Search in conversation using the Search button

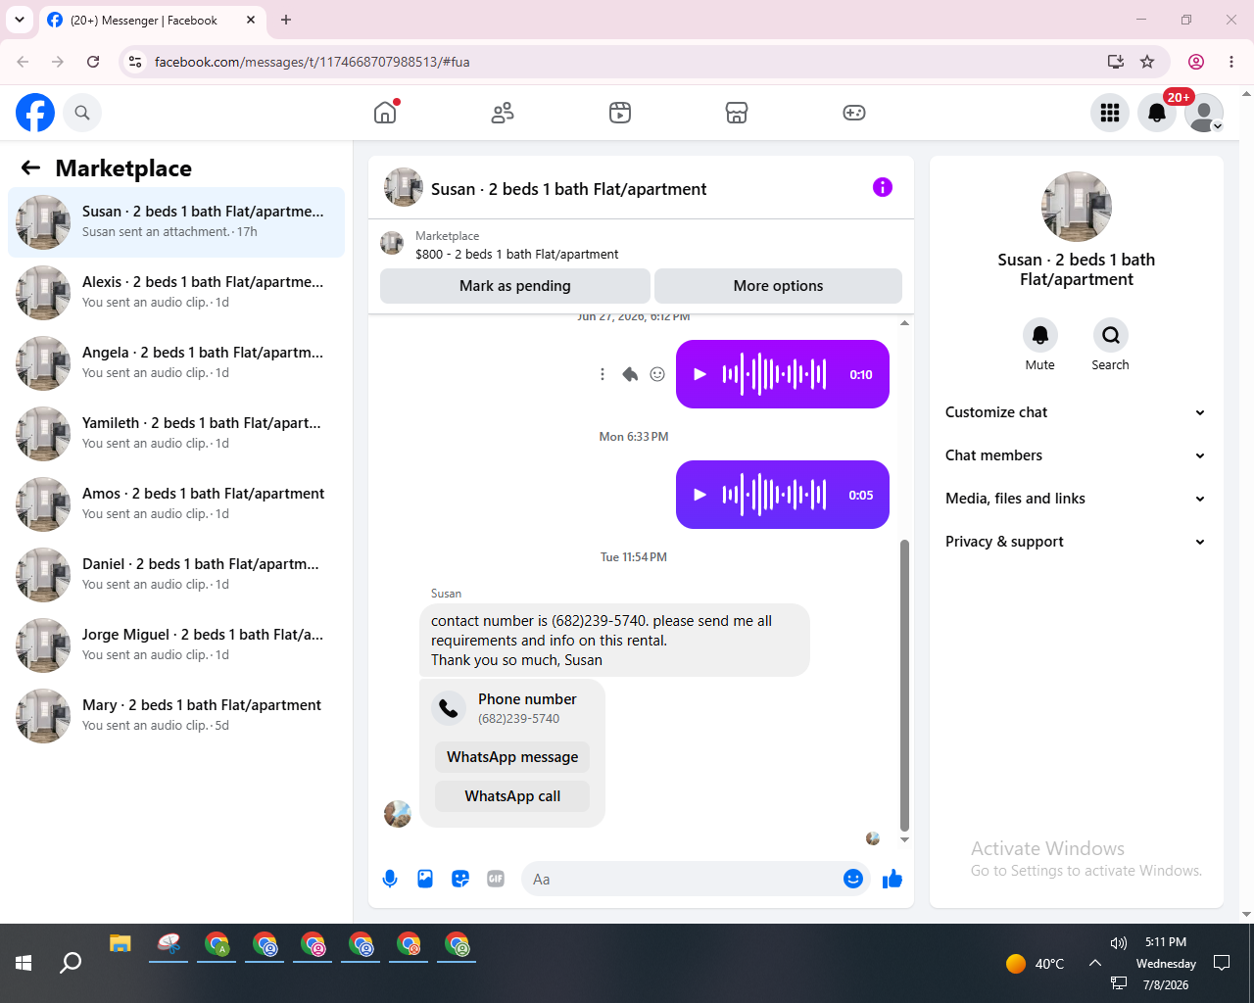tap(1110, 336)
